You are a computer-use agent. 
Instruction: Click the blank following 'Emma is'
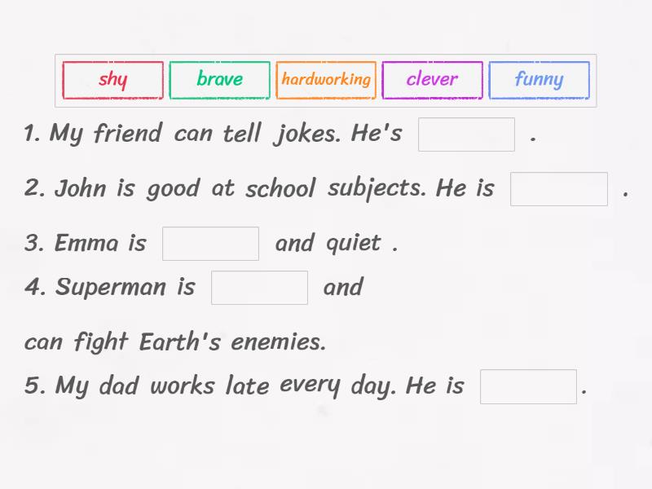[210, 244]
